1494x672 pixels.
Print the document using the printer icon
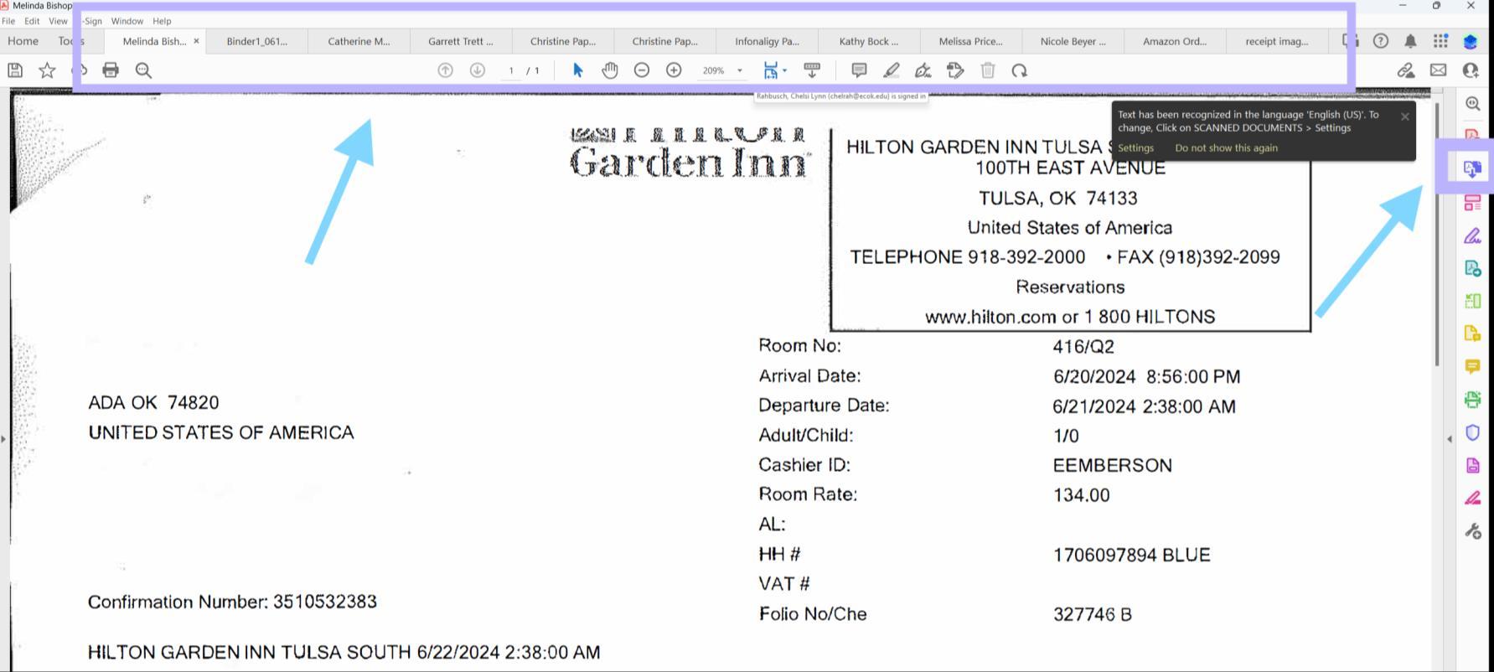coord(111,70)
